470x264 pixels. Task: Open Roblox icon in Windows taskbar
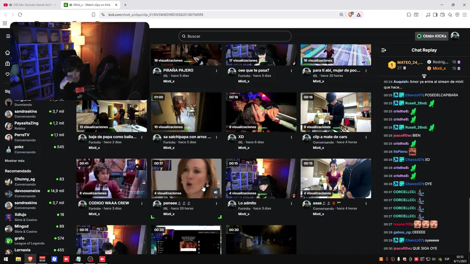coord(54,259)
